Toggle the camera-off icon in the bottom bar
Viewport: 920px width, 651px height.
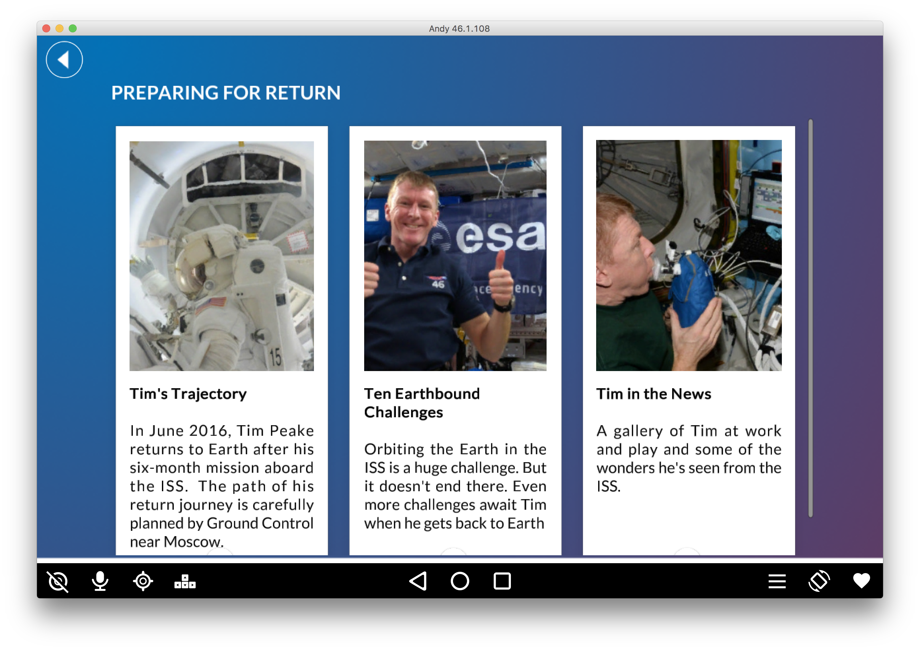[58, 581]
